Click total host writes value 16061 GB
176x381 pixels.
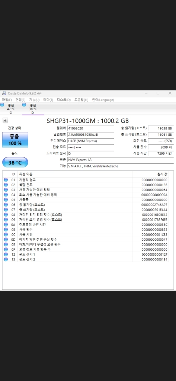tap(161, 135)
